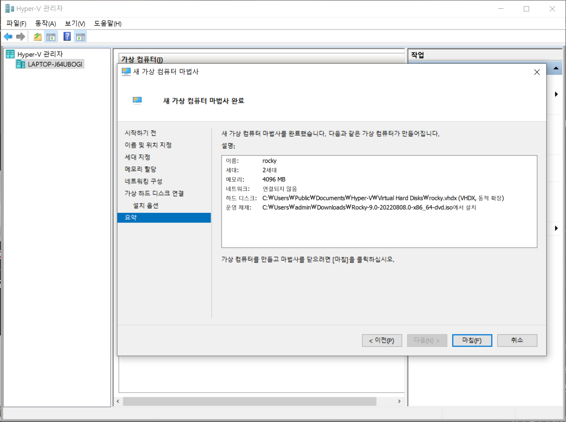Screen dimensions: 566x422
Task: Select LAPTOP-J64UBOGI server in tree
Action: (x=55, y=64)
